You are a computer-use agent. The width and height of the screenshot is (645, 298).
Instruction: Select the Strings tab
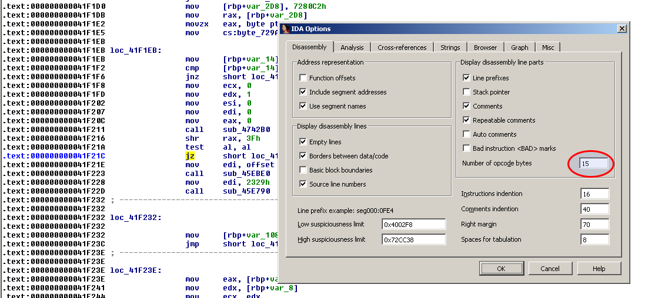tap(450, 48)
